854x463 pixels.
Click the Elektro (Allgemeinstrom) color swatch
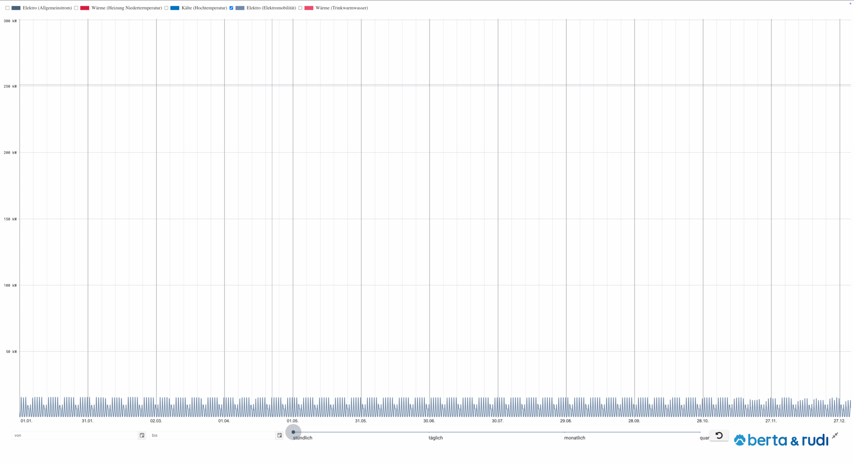click(x=16, y=8)
